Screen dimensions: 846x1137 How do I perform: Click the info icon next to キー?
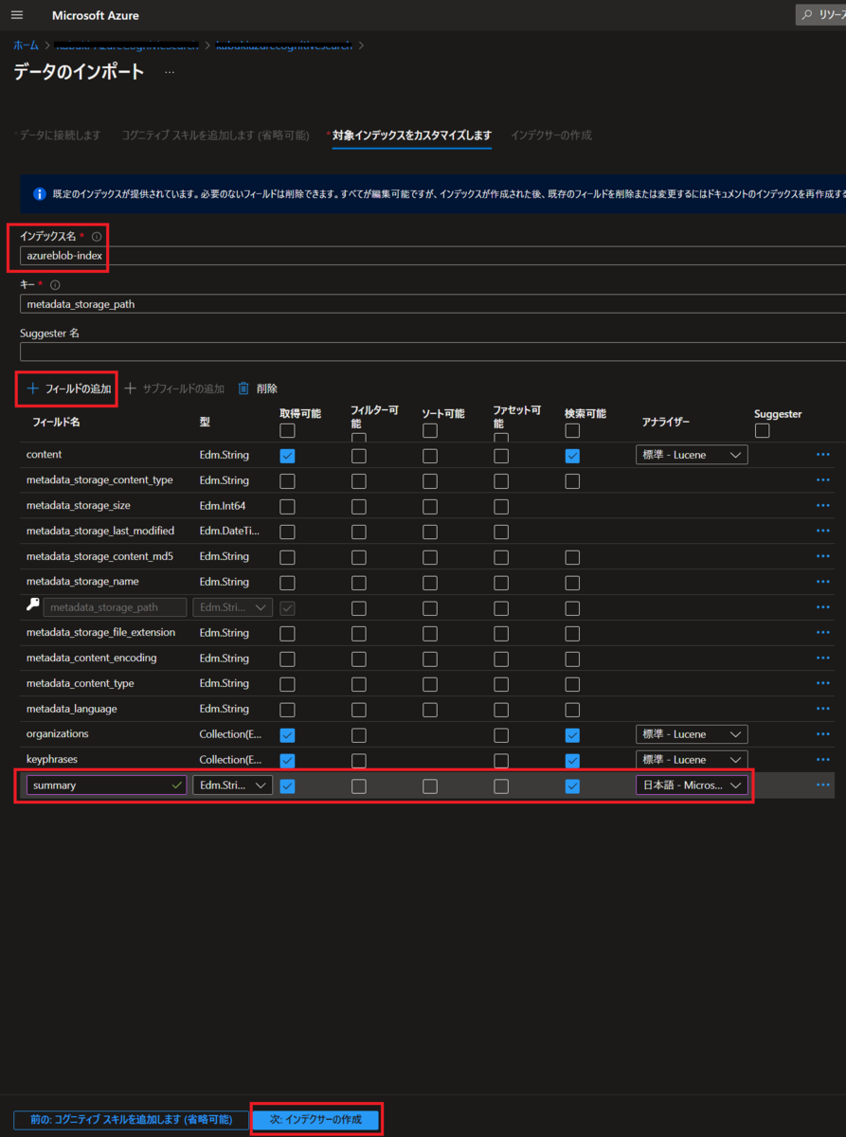[x=55, y=285]
